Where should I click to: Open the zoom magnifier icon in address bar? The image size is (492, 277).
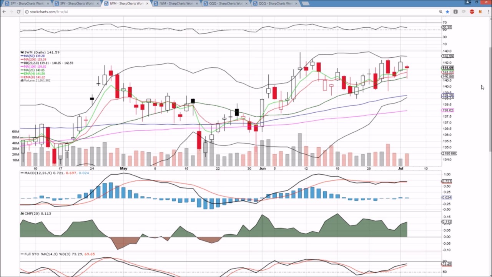point(440,12)
